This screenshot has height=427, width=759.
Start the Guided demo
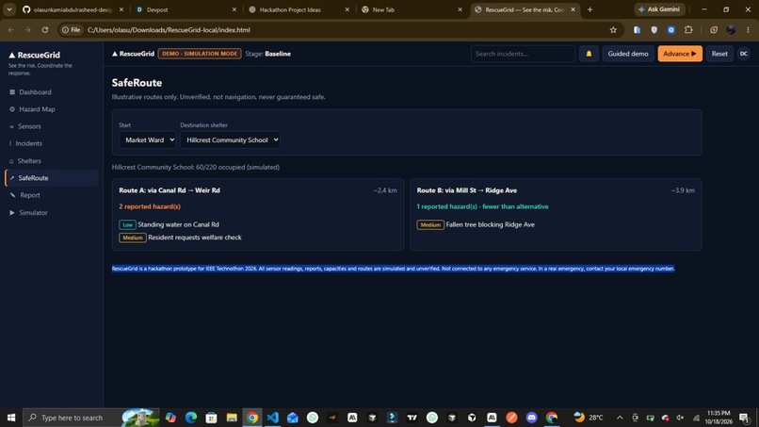point(628,54)
